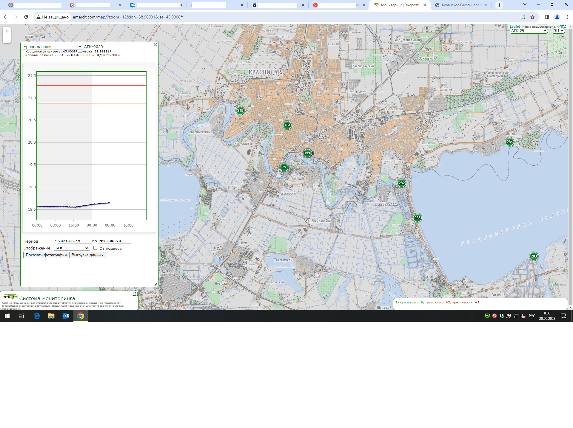This screenshot has height=428, width=573.
Task: Open the АГК-29 station selector
Action: click(528, 31)
